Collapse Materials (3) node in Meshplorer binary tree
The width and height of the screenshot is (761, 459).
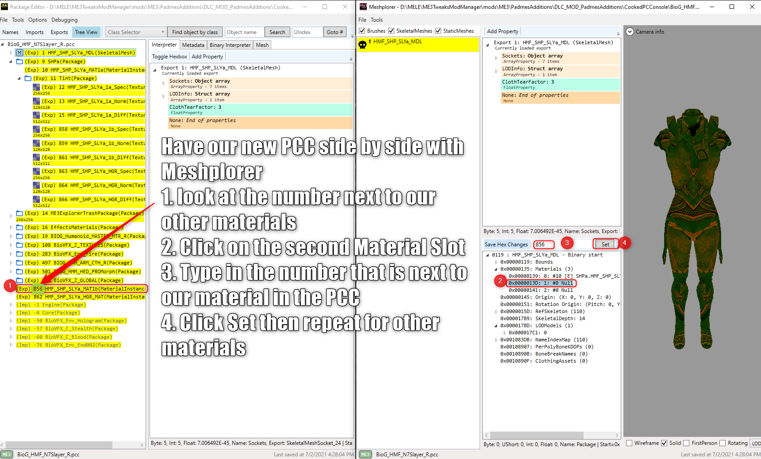(496, 269)
